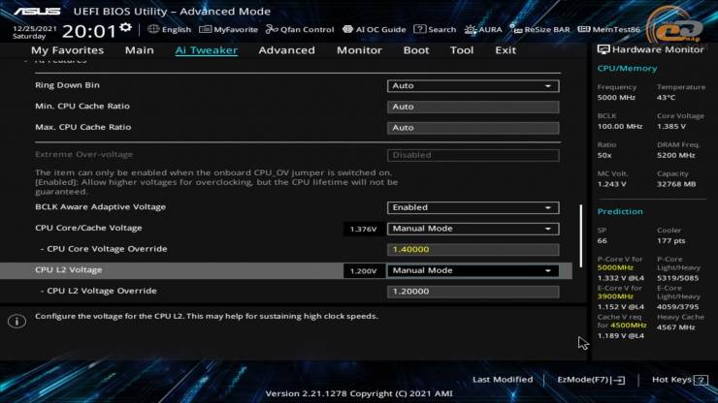Open the Monitor tab
Viewport: 718px width, 403px height.
click(359, 50)
